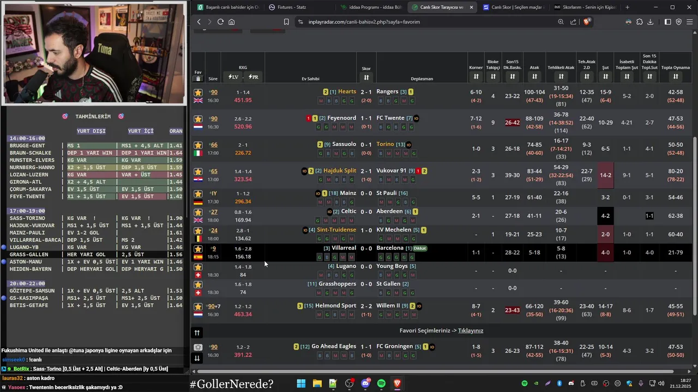
Task: Close the Canlı Skor Tarayıcısı tab
Action: pyautogui.click(x=471, y=7)
